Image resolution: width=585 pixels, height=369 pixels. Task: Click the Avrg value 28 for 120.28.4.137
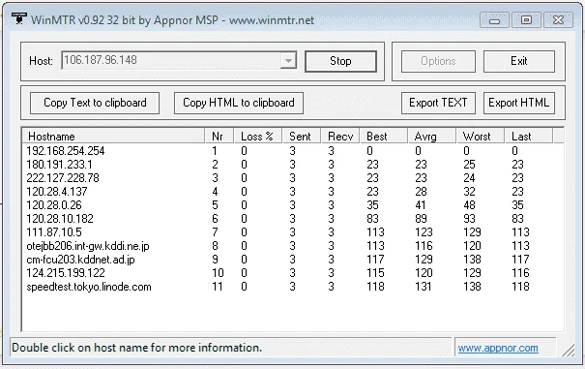coord(421,192)
